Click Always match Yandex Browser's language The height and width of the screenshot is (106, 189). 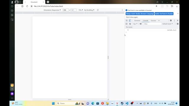coord(140,14)
